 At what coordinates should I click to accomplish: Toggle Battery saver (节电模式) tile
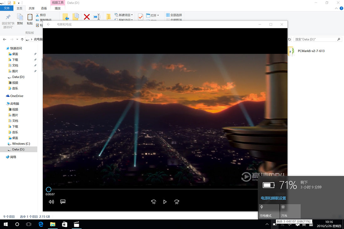click(269, 211)
